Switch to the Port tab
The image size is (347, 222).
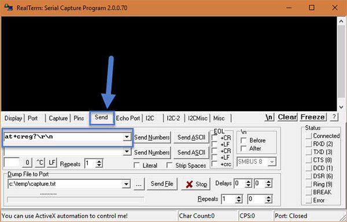32,118
